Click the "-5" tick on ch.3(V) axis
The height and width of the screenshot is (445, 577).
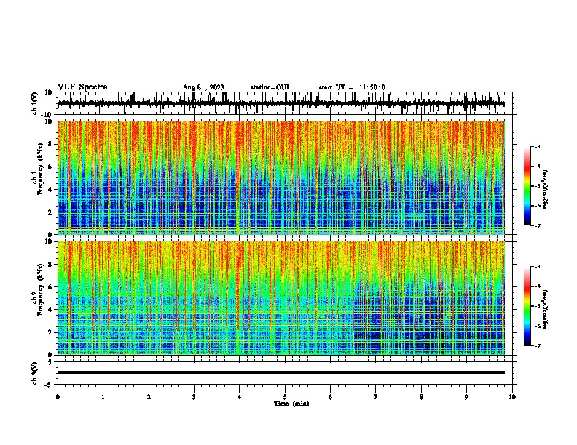[50, 385]
